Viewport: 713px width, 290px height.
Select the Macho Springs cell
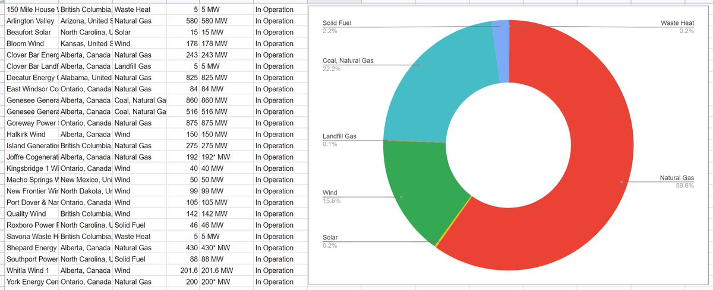coord(31,180)
